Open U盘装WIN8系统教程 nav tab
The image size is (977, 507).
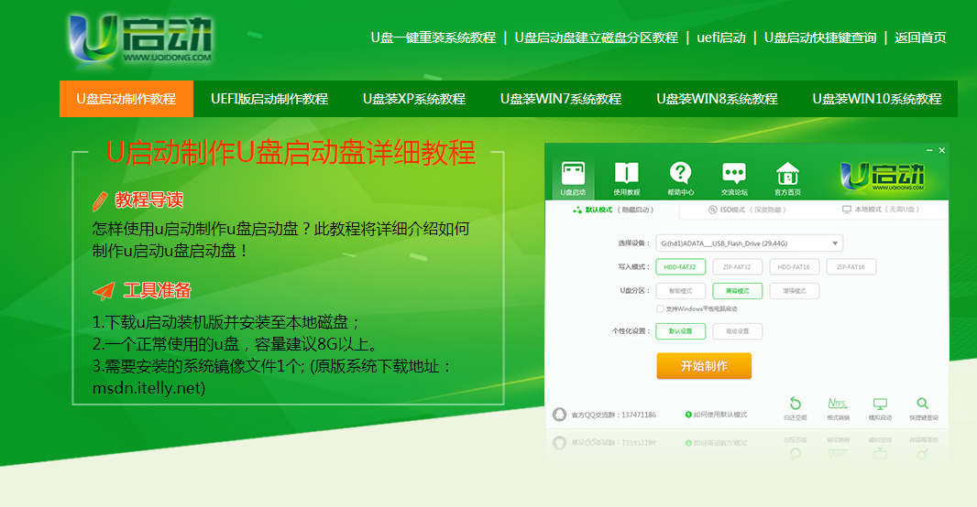pos(718,99)
